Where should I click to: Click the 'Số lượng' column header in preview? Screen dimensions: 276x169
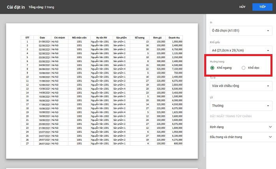[x=140, y=38]
